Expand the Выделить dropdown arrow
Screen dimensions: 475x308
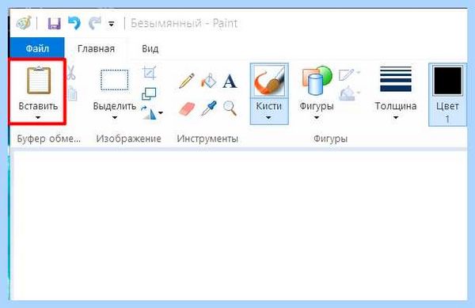115,117
